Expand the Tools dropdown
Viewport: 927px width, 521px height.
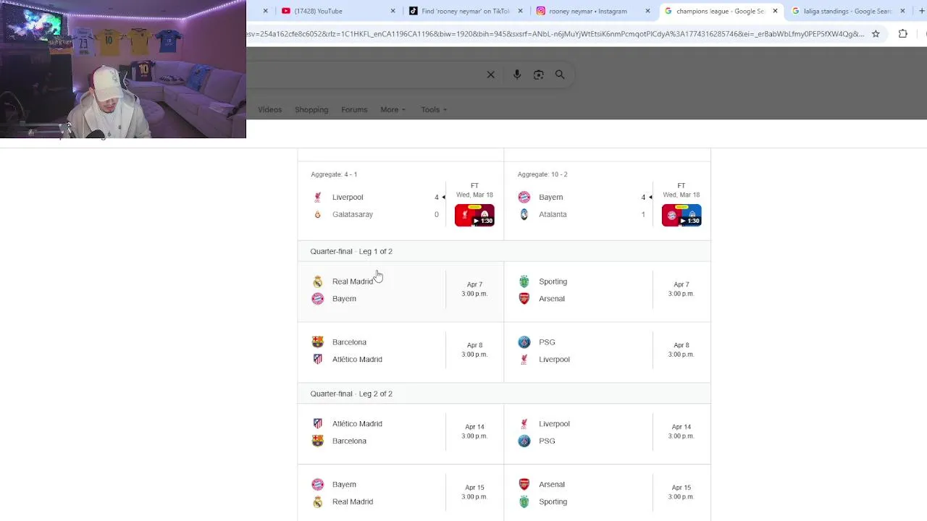pos(434,110)
